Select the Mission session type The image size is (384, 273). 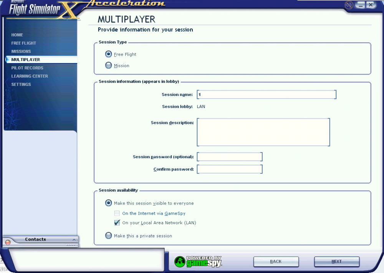[109, 66]
